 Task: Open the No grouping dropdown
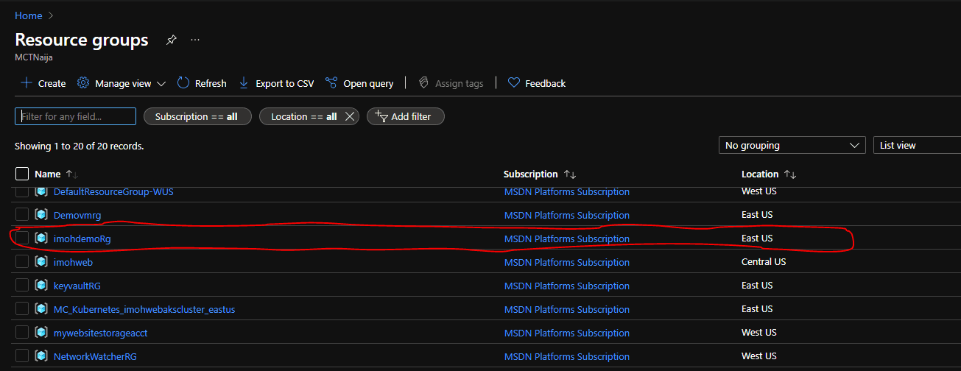792,145
